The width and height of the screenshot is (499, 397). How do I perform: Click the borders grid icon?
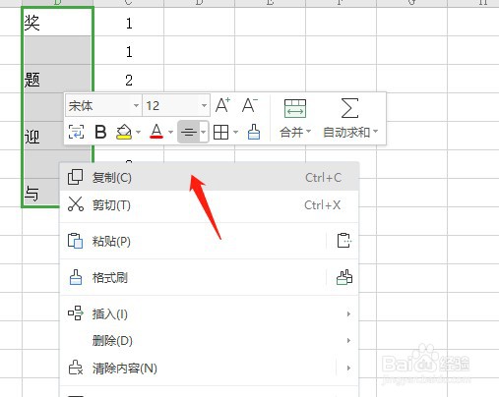(220, 132)
